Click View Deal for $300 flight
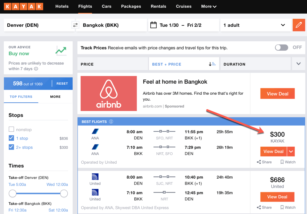307x214 pixels. click(273, 152)
